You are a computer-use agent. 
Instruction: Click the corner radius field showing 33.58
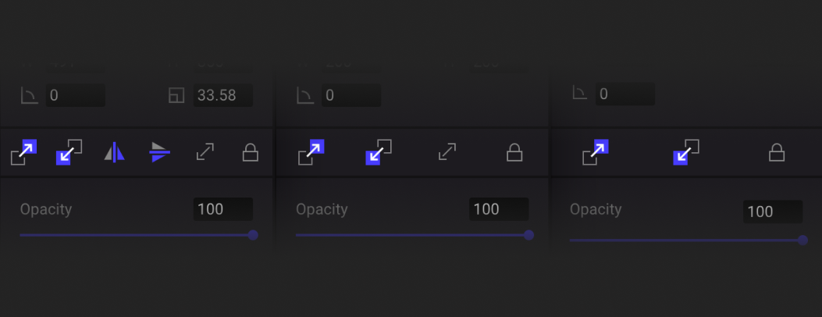(x=225, y=96)
